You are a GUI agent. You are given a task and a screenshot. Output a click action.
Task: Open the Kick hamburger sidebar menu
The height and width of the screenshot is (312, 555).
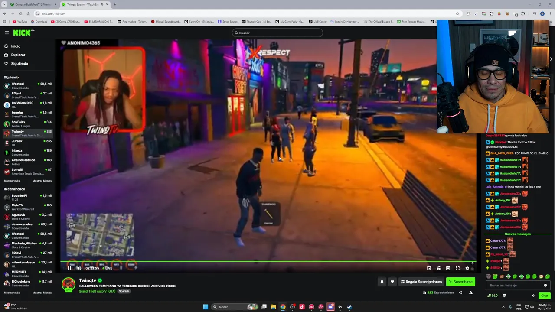7,33
